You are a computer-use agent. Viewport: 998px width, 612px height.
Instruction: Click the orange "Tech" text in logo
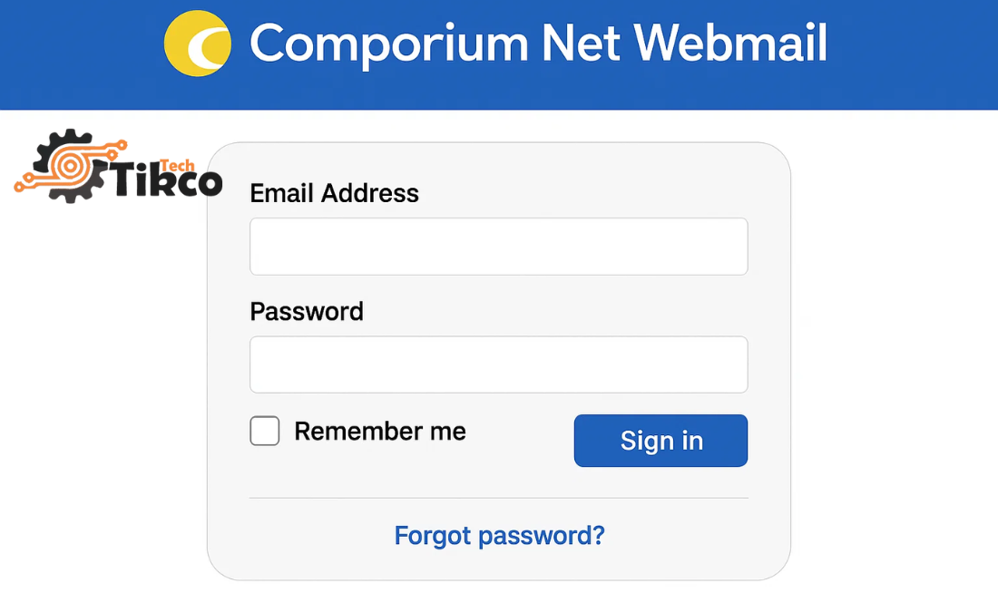click(177, 167)
